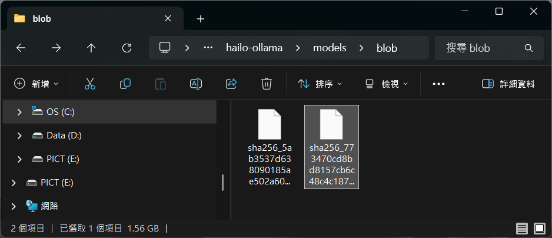Refresh the blob folder view
The width and height of the screenshot is (552, 238).
pos(127,48)
